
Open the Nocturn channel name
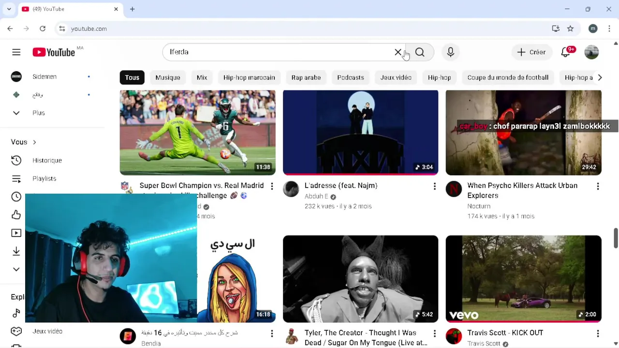pos(479,206)
